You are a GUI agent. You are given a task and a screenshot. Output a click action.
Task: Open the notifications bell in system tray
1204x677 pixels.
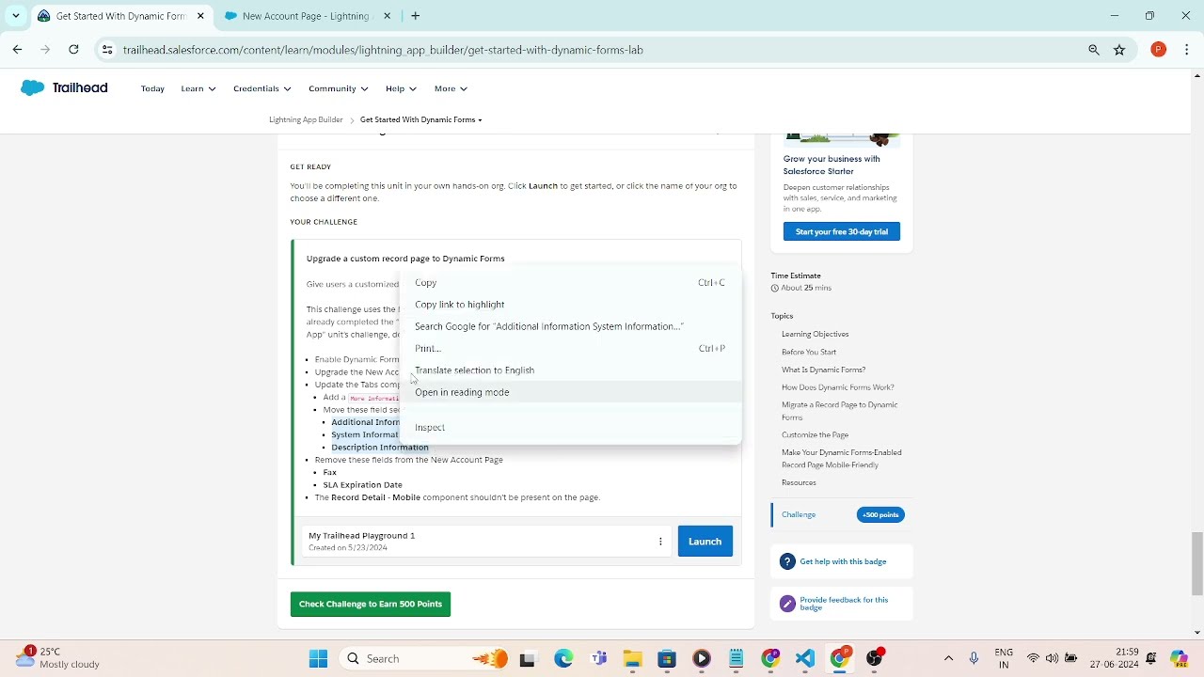(1151, 658)
